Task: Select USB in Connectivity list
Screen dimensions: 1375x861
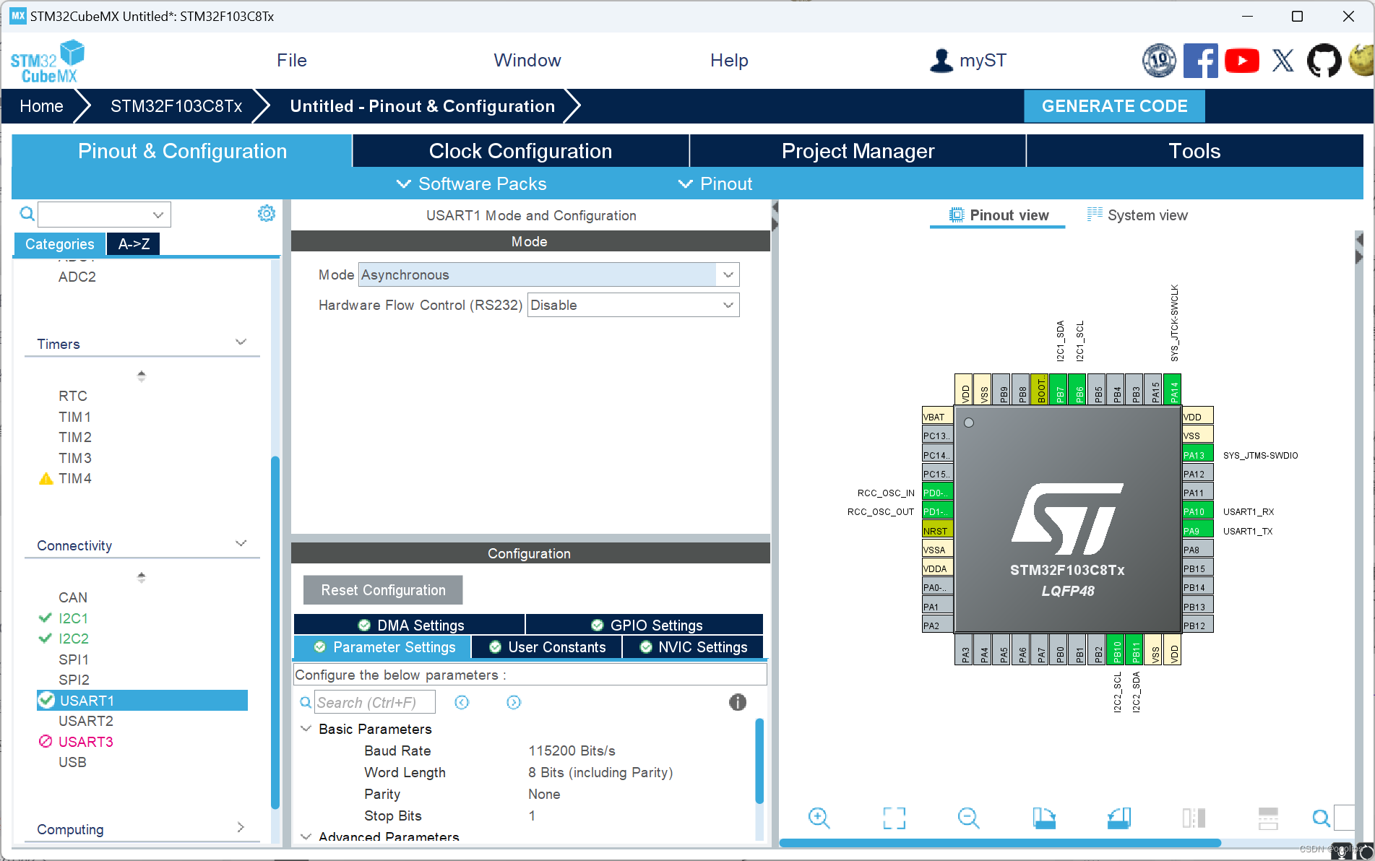Action: (x=72, y=762)
